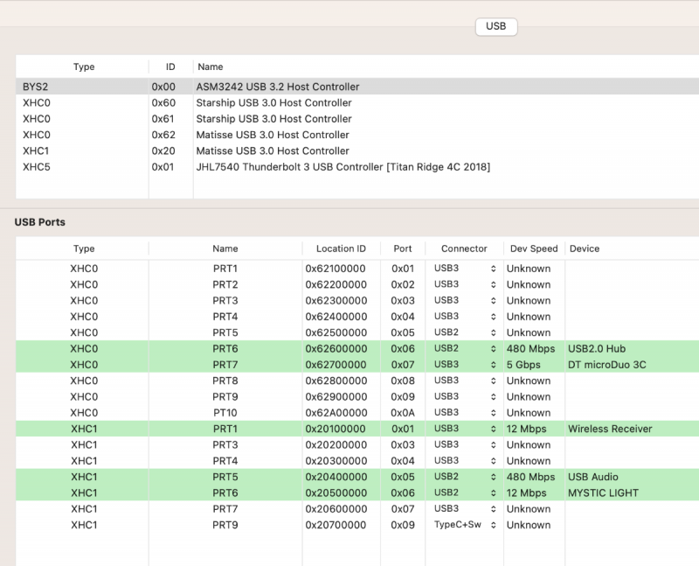
Task: Open connector dropdown for USB2.0 Hub port
Action: pos(465,348)
